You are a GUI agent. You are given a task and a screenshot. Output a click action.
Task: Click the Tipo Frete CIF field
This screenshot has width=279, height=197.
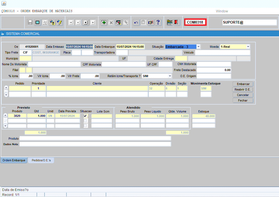(26, 52)
